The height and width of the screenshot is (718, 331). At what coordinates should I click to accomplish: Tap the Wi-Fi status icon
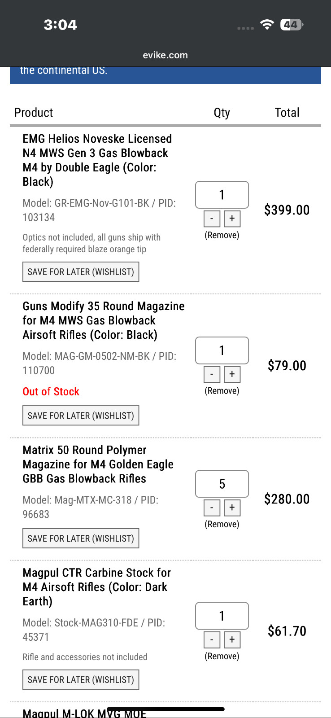pyautogui.click(x=267, y=25)
